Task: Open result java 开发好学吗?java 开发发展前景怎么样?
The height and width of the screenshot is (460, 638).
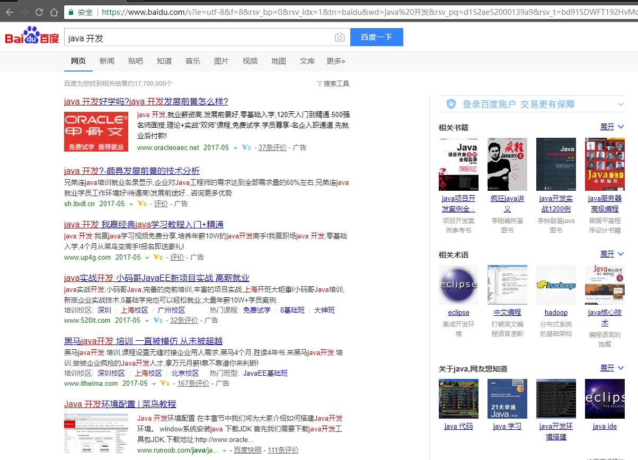Action: coord(146,102)
